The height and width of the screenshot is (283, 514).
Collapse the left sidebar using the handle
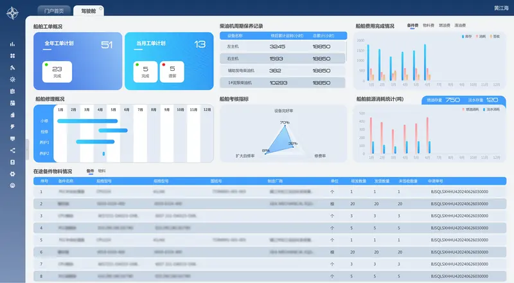coord(27,149)
